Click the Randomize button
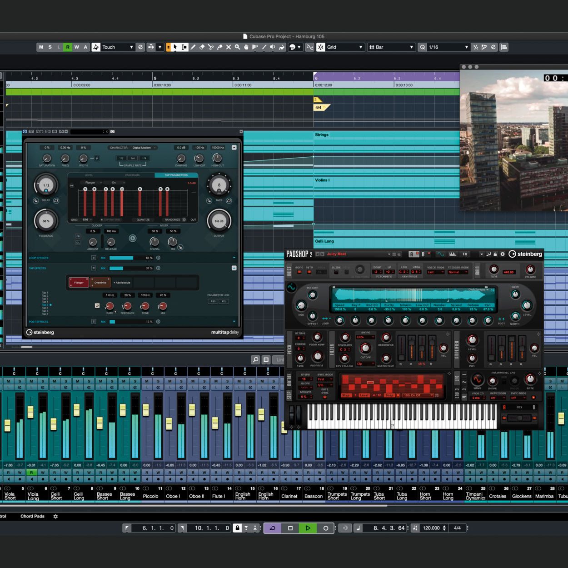Image resolution: width=568 pixels, height=568 pixels. coord(172,219)
